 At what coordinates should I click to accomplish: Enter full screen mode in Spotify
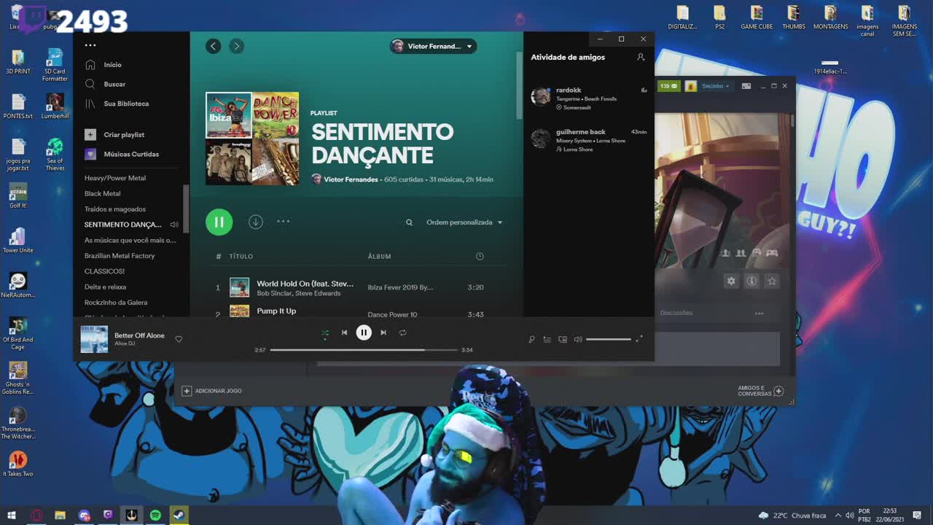pos(639,338)
